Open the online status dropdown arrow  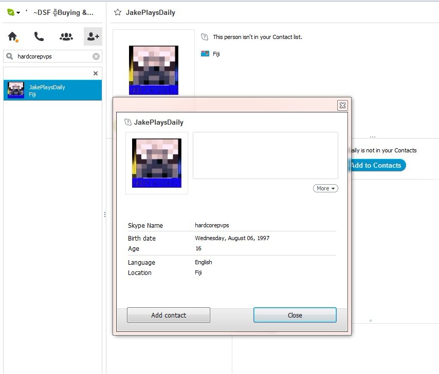click(x=18, y=13)
